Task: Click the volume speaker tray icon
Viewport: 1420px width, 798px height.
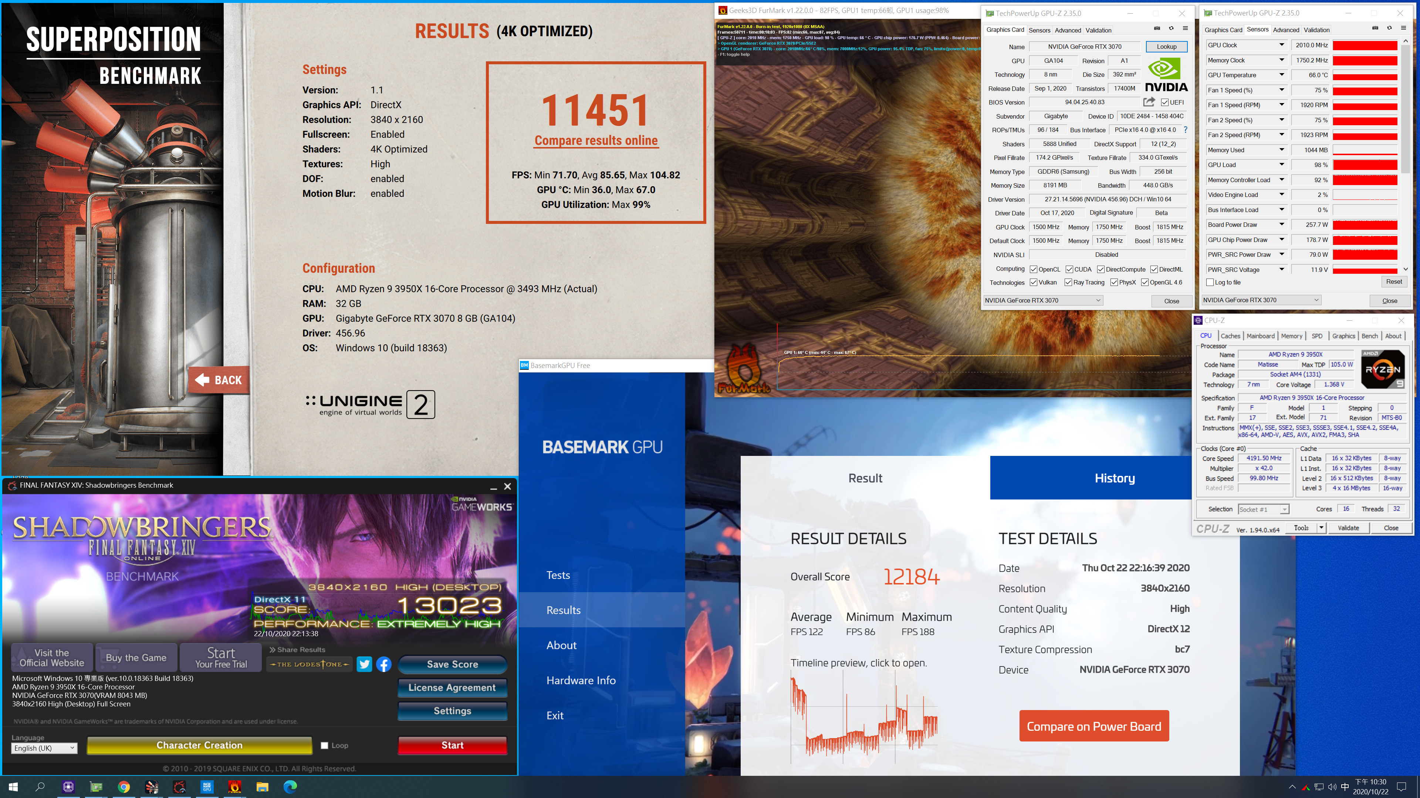Action: click(1332, 787)
